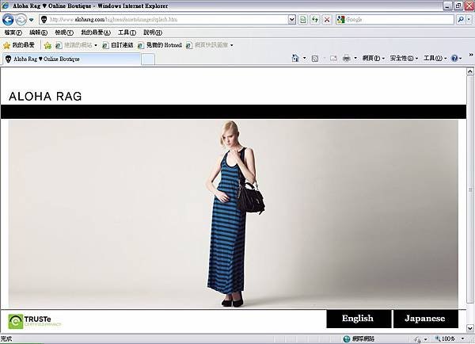Open 我的最愛 Favorites center star button
The width and height of the screenshot is (475, 344).
[19, 45]
